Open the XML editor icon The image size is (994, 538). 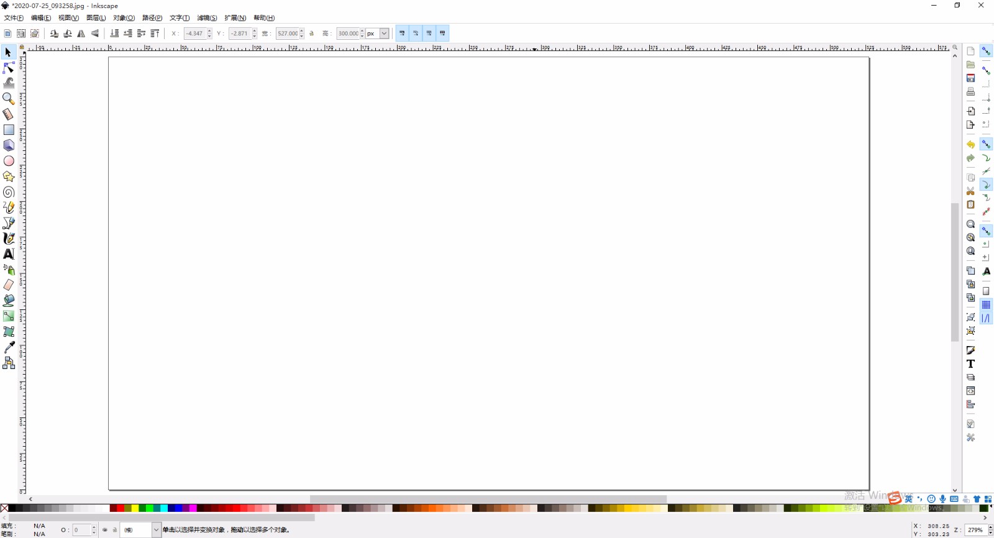970,391
